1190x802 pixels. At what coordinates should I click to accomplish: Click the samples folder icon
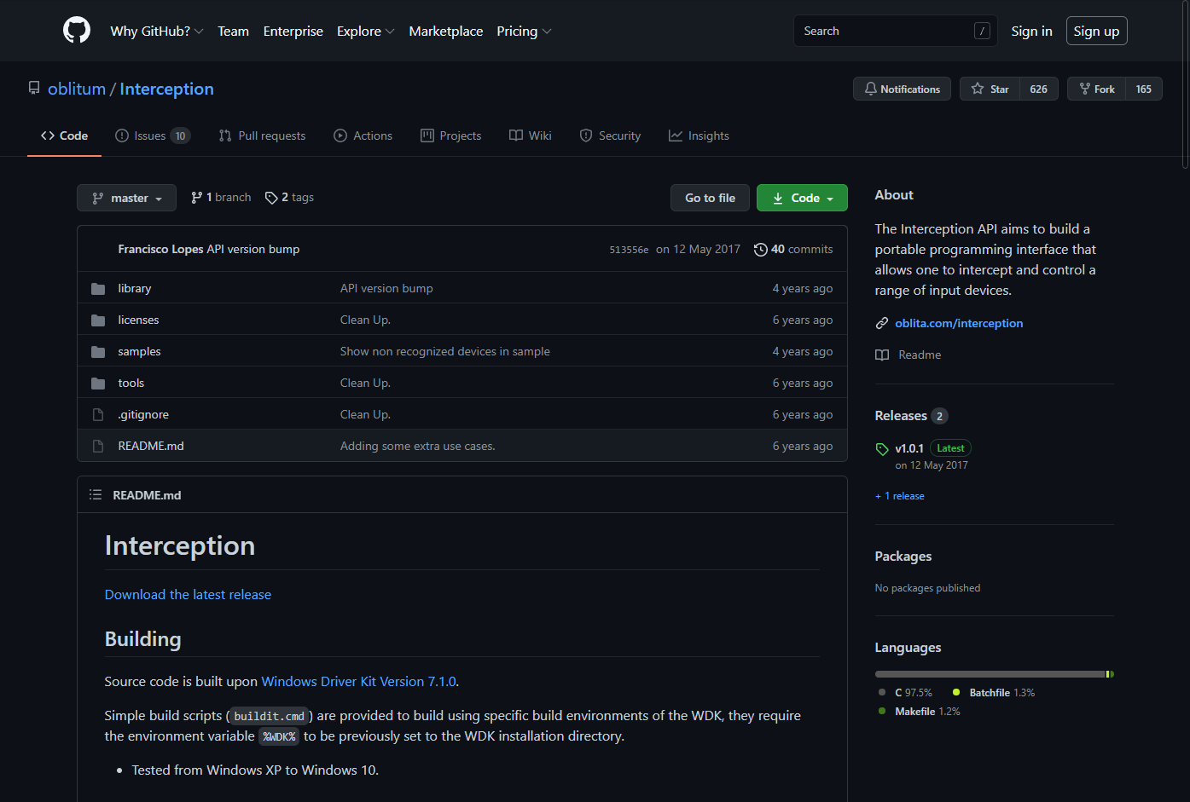pyautogui.click(x=98, y=352)
